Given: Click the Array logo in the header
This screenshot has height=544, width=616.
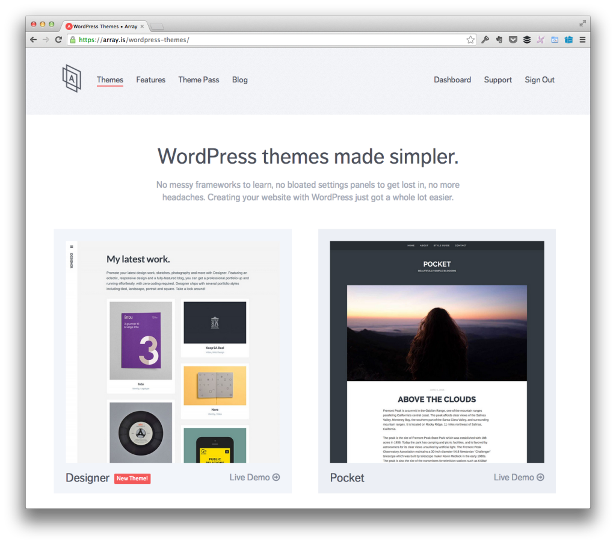Looking at the screenshot, I should click(72, 79).
